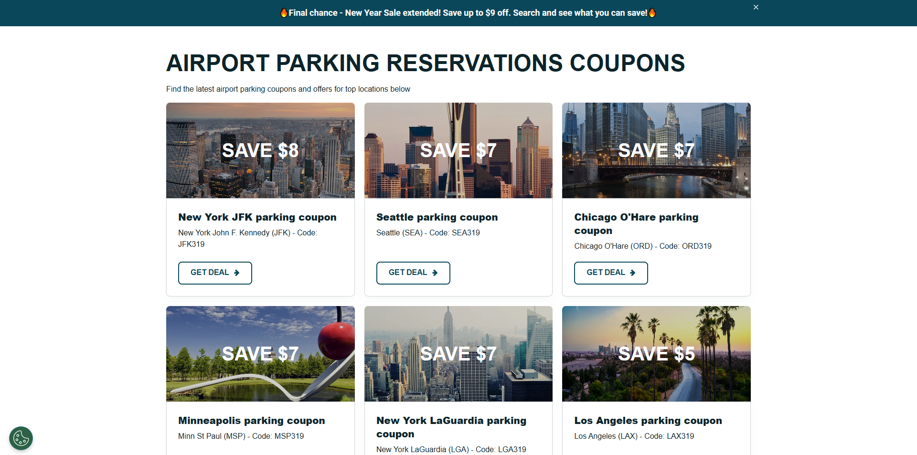The width and height of the screenshot is (917, 455).
Task: Open the Minneapolis parking coupon heading
Action: point(251,421)
